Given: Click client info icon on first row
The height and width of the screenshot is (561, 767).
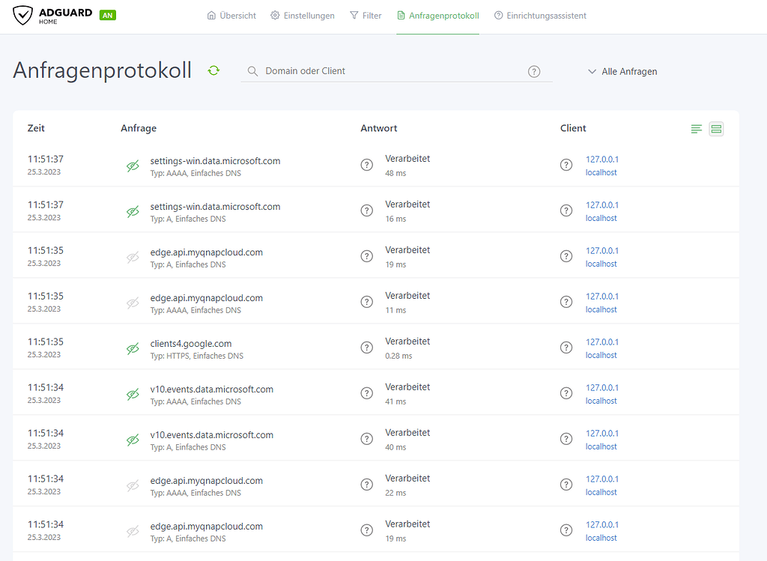Looking at the screenshot, I should click(566, 165).
